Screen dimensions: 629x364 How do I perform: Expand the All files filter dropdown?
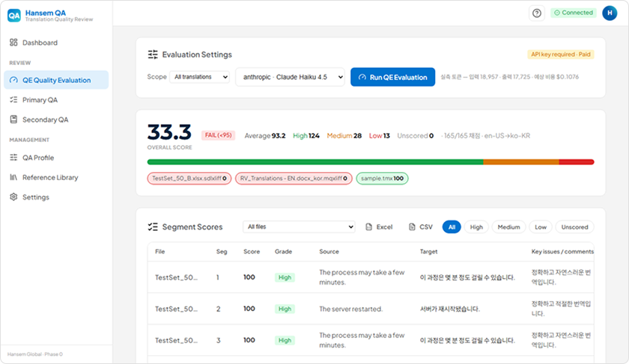coord(299,226)
